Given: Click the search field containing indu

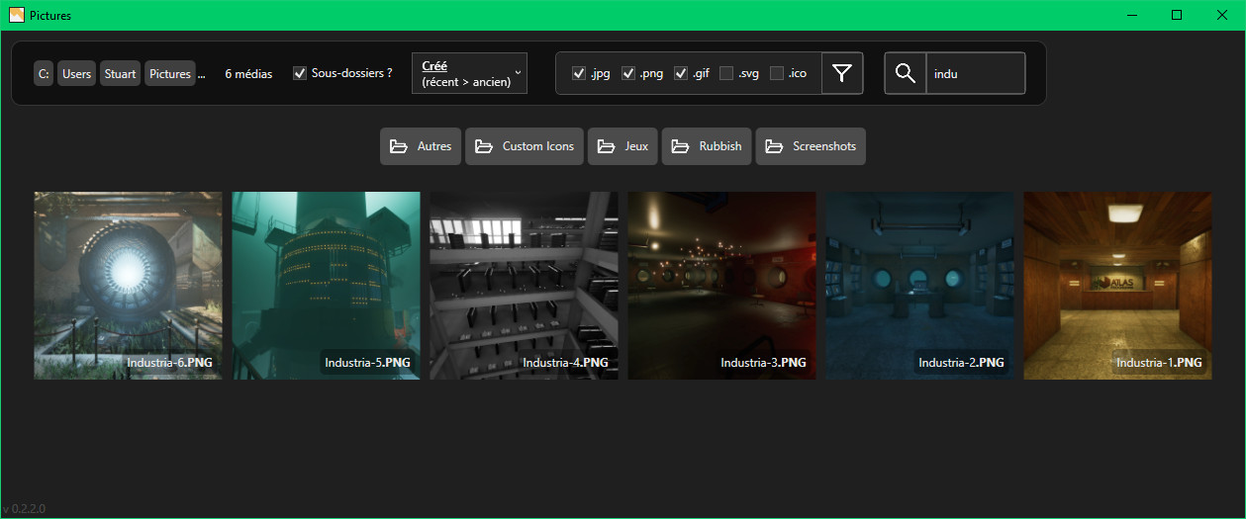Looking at the screenshot, I should pos(975,73).
